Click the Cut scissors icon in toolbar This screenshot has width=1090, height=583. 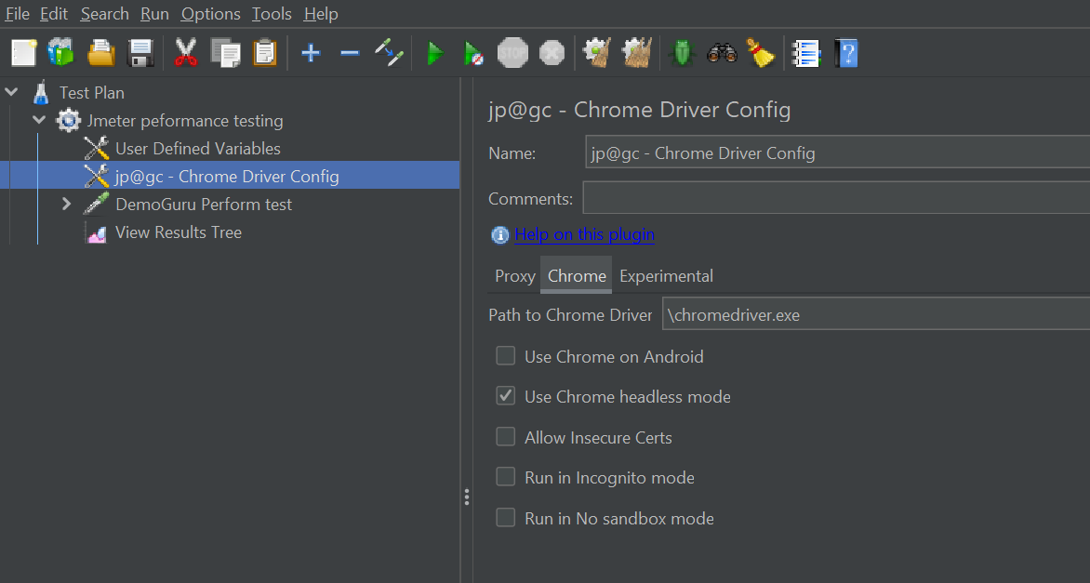click(x=186, y=54)
